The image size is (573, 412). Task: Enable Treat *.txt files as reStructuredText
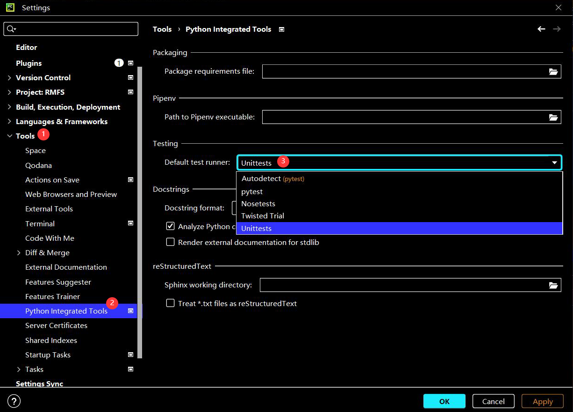[x=171, y=303]
